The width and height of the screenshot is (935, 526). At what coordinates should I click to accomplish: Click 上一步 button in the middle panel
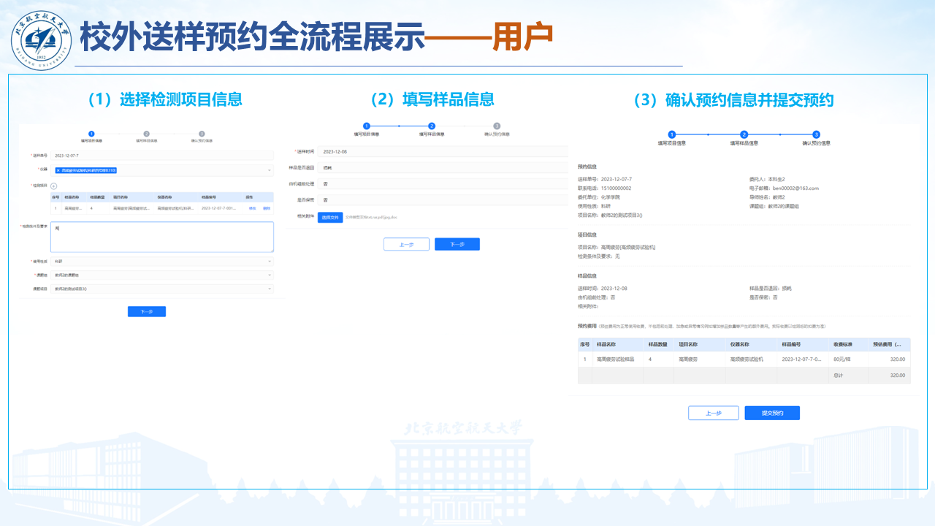point(406,245)
